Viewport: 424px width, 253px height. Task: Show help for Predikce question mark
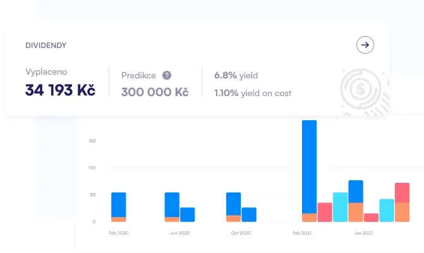point(167,75)
